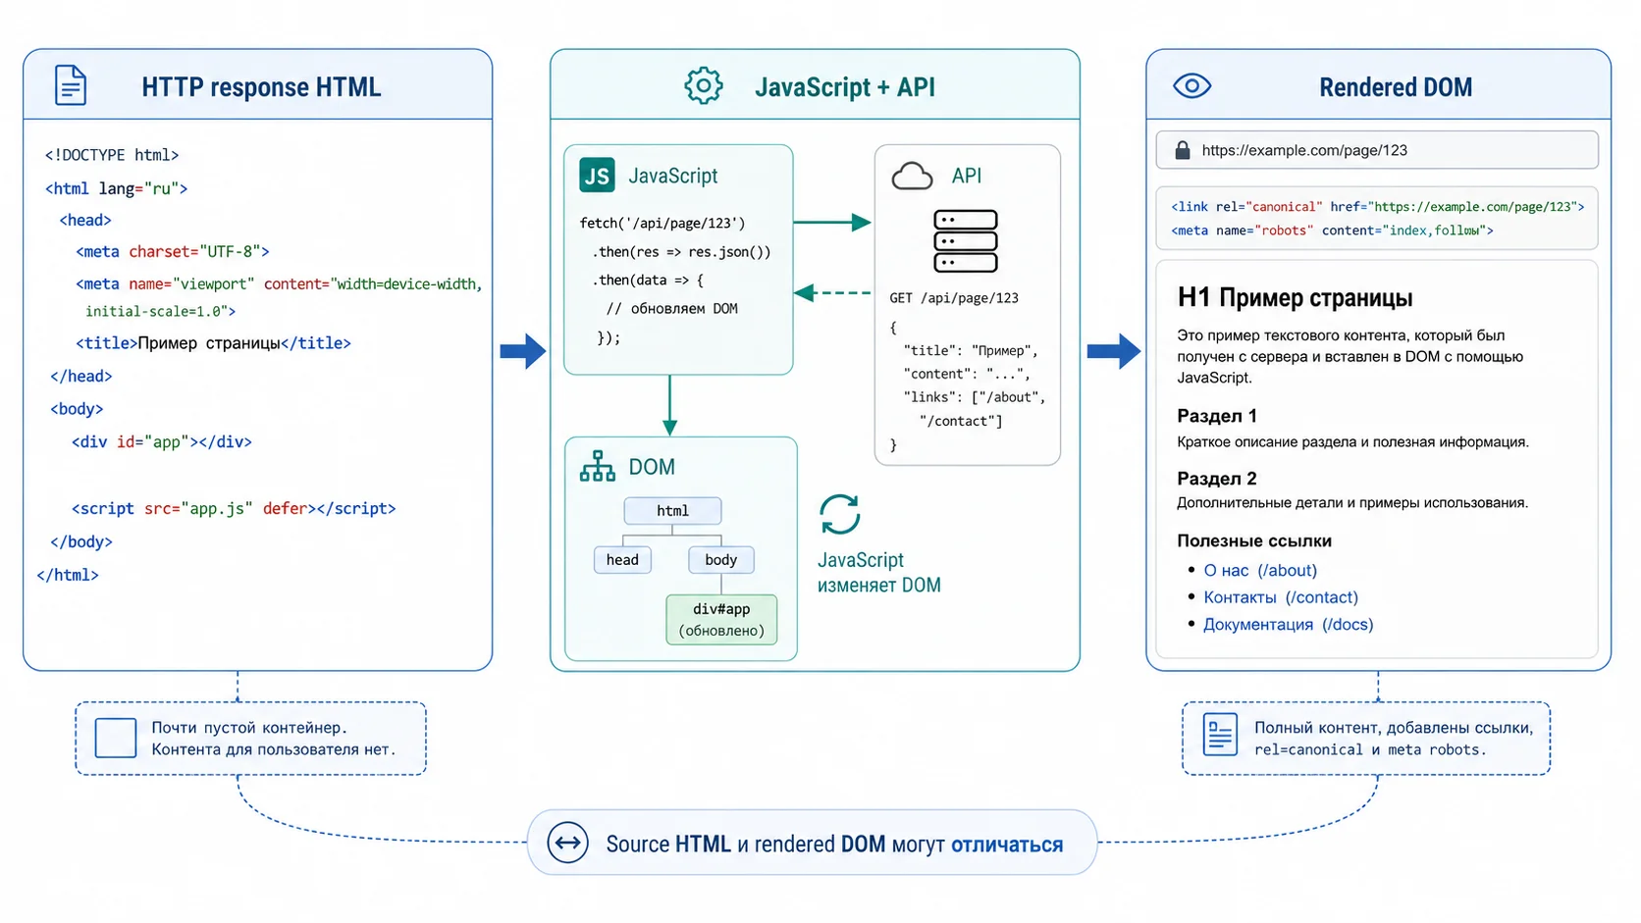Viewport: 1641px width, 923px height.
Task: Click the "GET /api/page/123" request text
Action: pos(954,298)
